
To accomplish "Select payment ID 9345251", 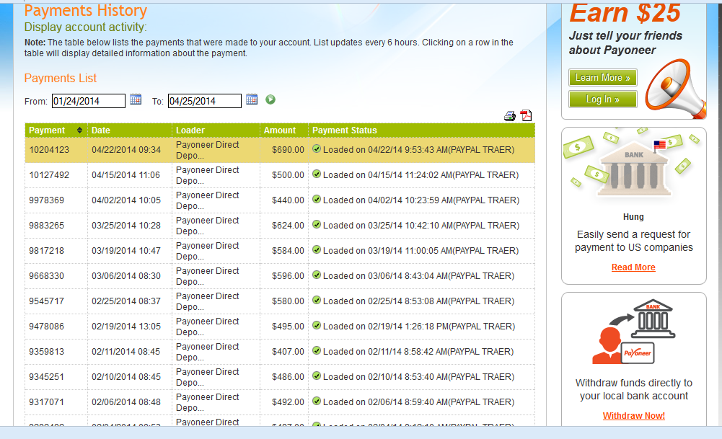I will (46, 377).
